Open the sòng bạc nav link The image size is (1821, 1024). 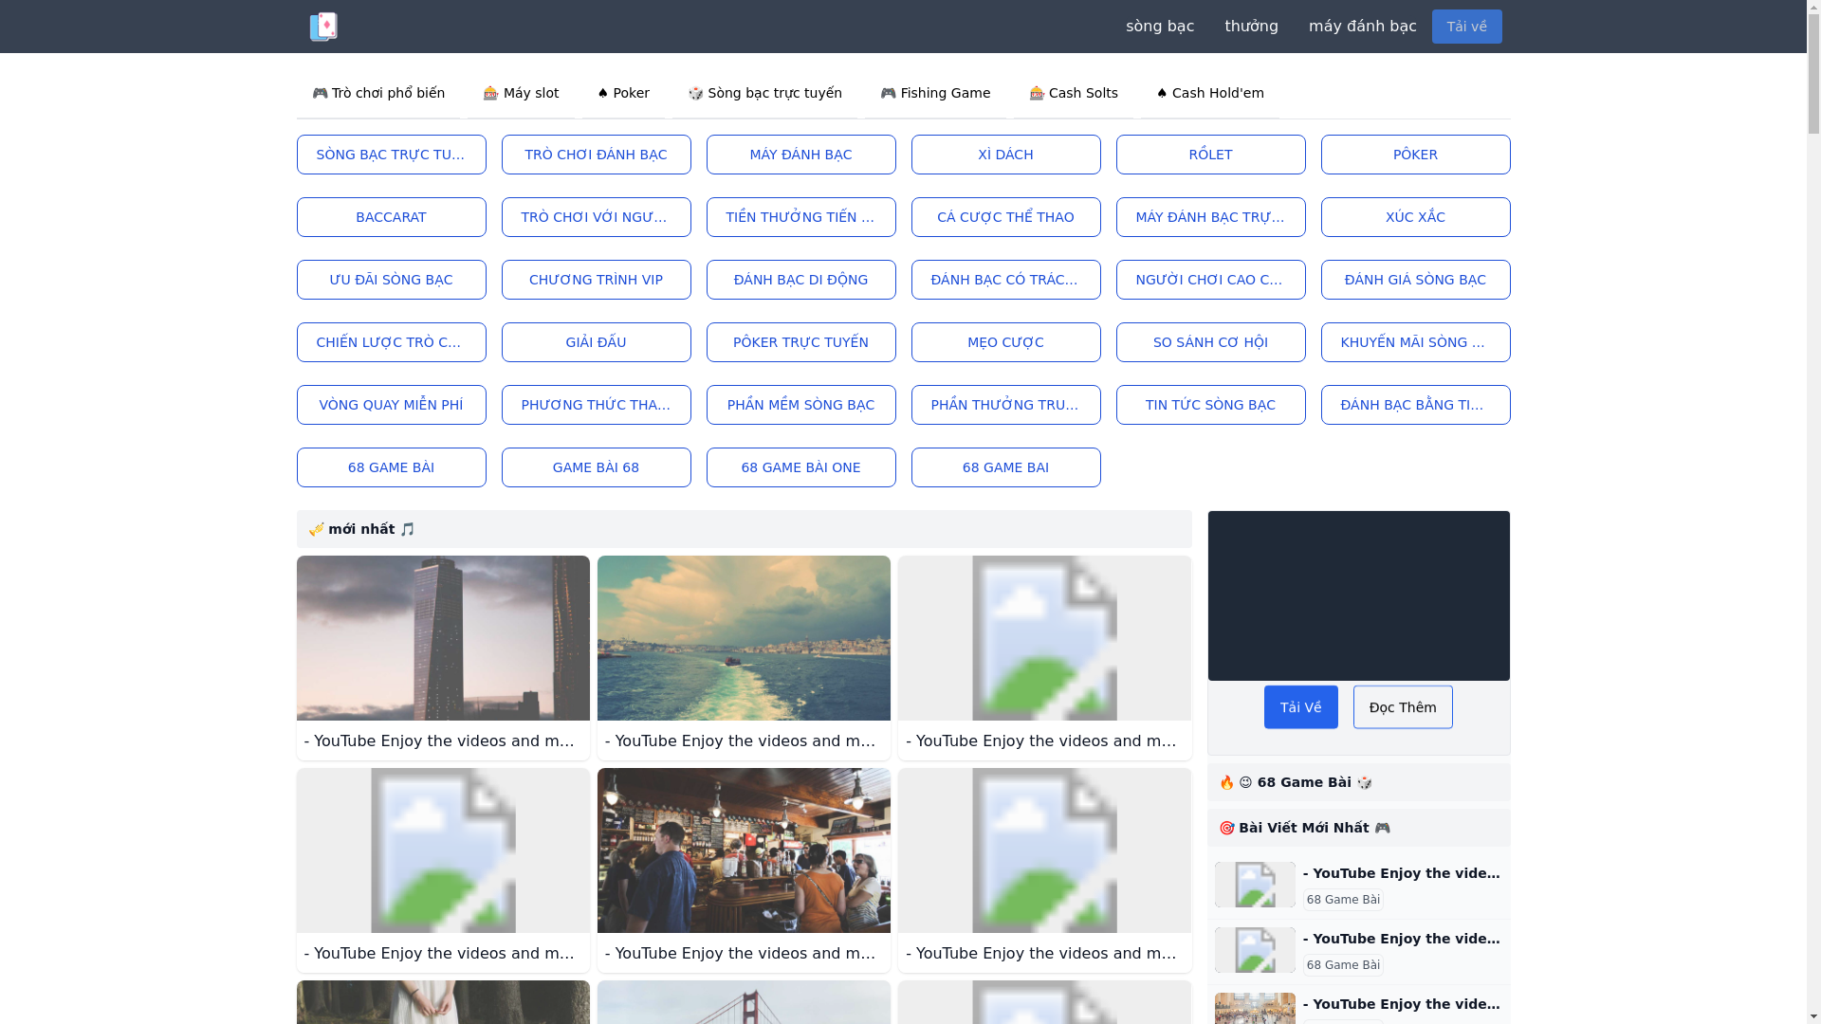[x=1160, y=27]
